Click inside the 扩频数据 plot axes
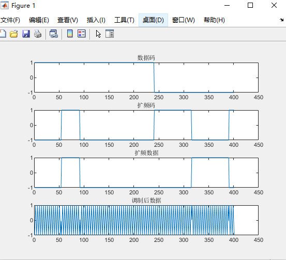 point(146,173)
